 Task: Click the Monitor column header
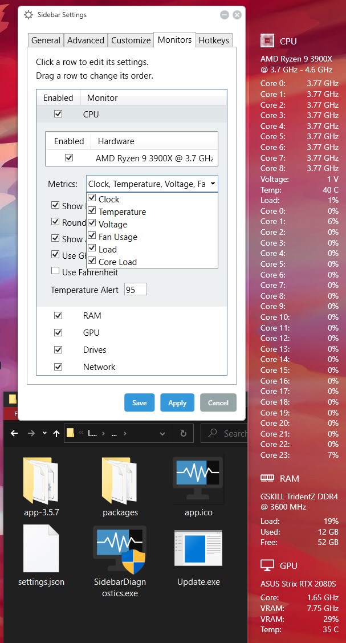(x=103, y=98)
